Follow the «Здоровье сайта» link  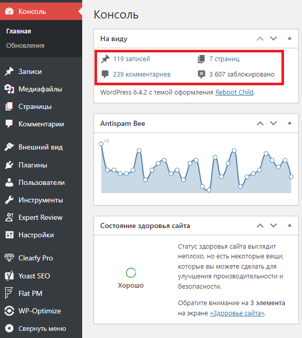pos(237,313)
